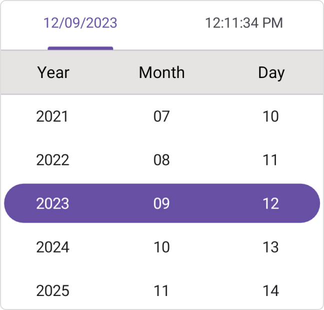
Task: Click the selected month 09
Action: point(161,203)
